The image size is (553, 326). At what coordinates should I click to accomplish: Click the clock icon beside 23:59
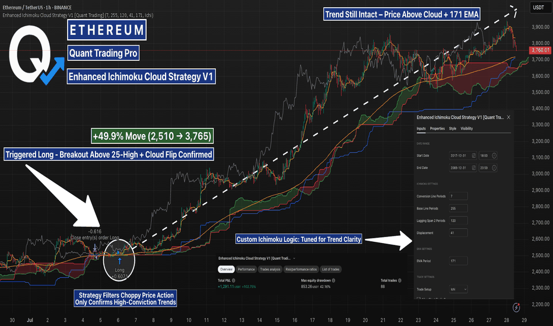[494, 168]
